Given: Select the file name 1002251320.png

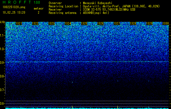Looking at the screenshot, I should coord(14,7).
